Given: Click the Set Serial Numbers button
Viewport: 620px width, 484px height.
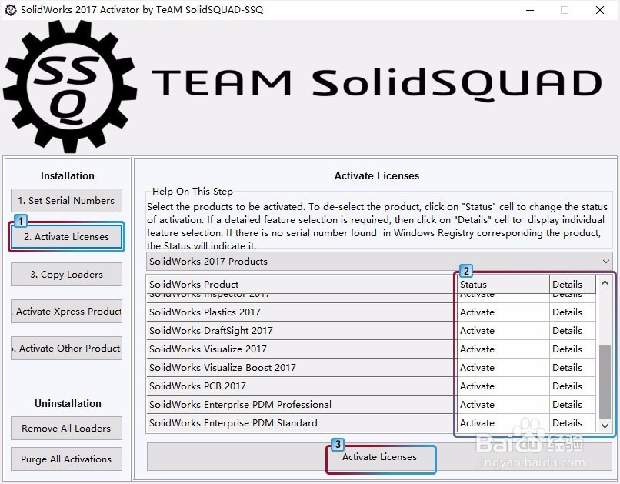Looking at the screenshot, I should (x=66, y=201).
